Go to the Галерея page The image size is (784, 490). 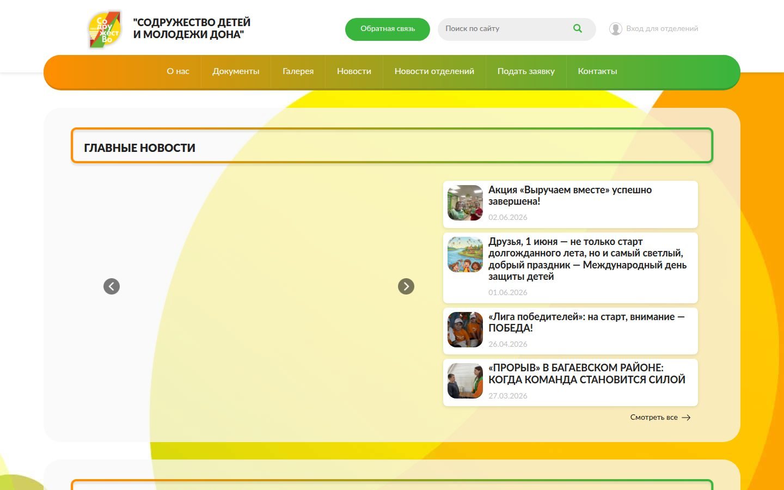(298, 71)
